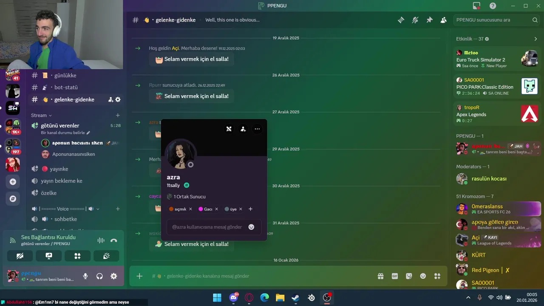
Task: Open the GIF picker
Action: (x=395, y=276)
